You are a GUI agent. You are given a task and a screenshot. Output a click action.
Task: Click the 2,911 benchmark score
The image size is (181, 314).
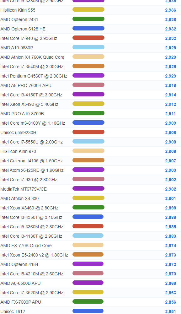point(171,114)
